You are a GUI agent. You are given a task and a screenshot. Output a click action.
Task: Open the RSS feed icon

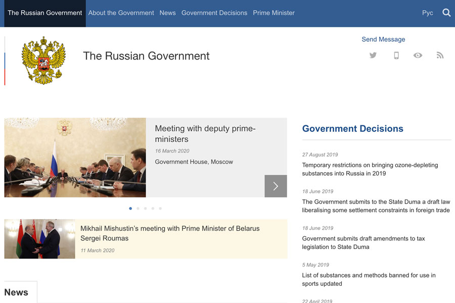pyautogui.click(x=440, y=55)
